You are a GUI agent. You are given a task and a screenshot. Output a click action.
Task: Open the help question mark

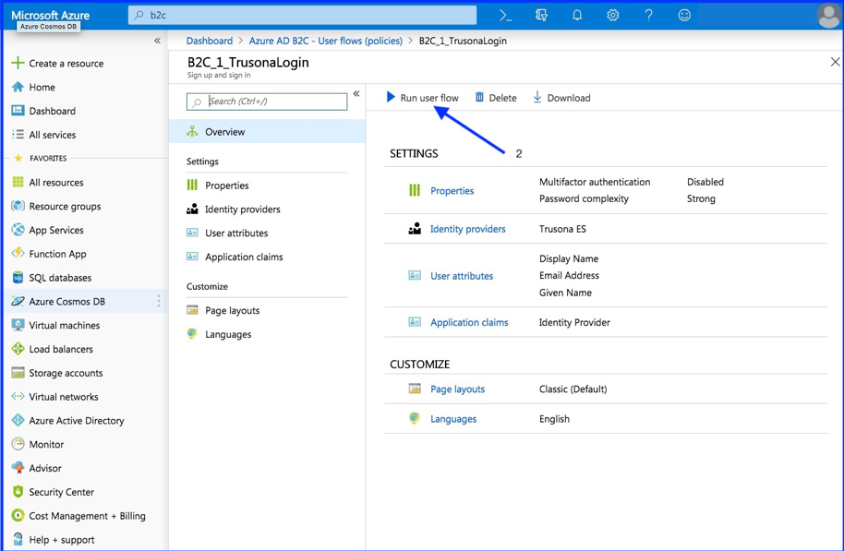(648, 16)
